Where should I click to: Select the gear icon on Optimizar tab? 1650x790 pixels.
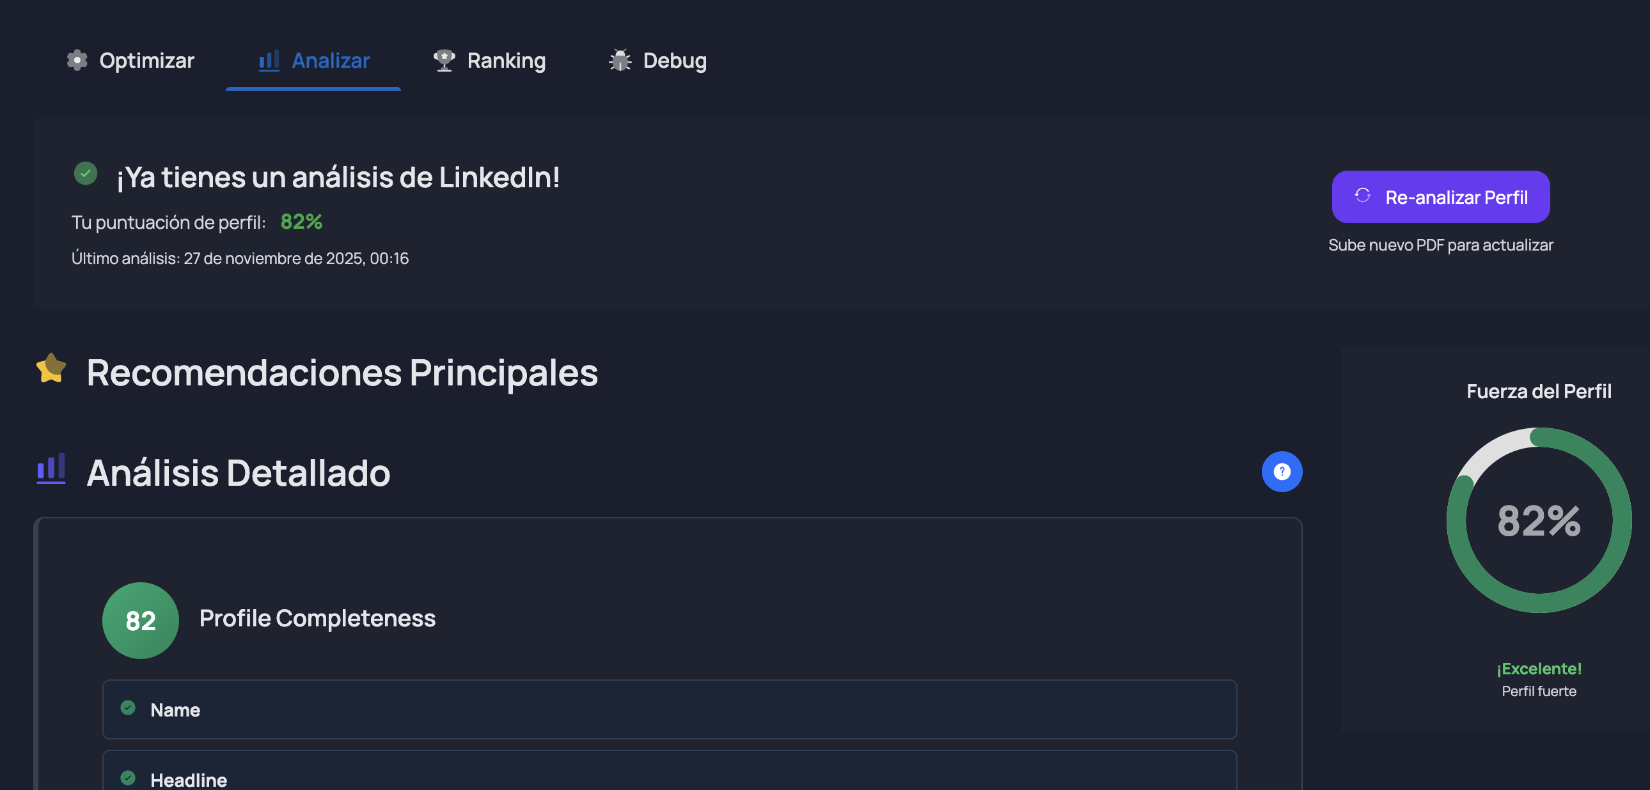coord(77,60)
